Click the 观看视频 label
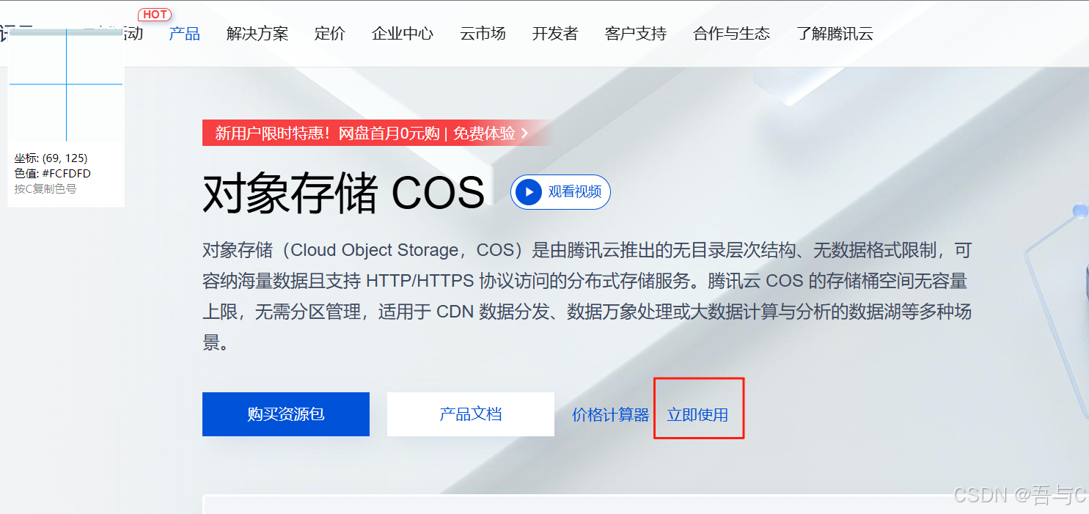 (x=575, y=192)
